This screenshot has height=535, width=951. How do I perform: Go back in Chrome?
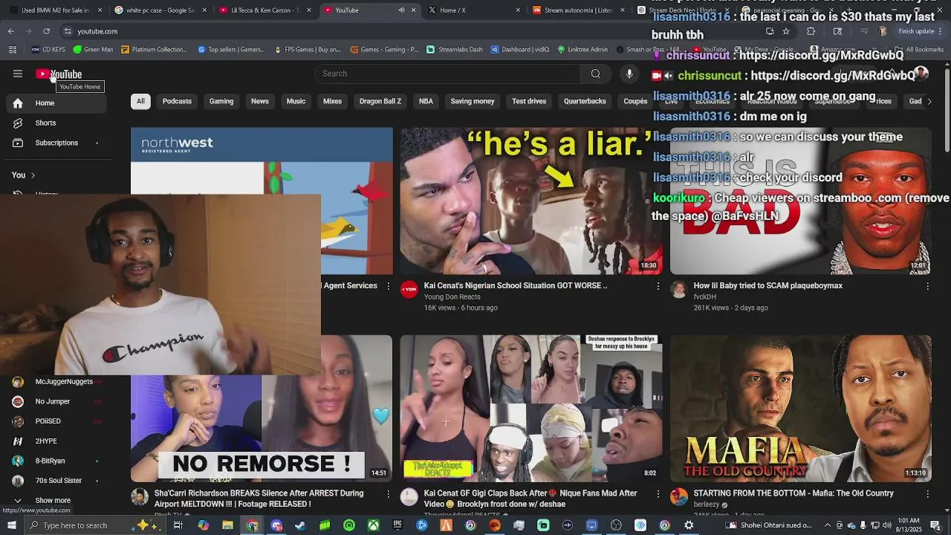pos(11,31)
